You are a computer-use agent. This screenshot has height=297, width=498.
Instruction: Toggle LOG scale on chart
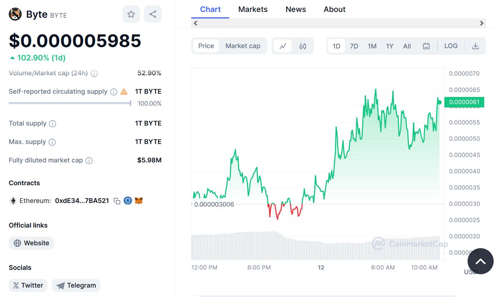[x=451, y=46]
